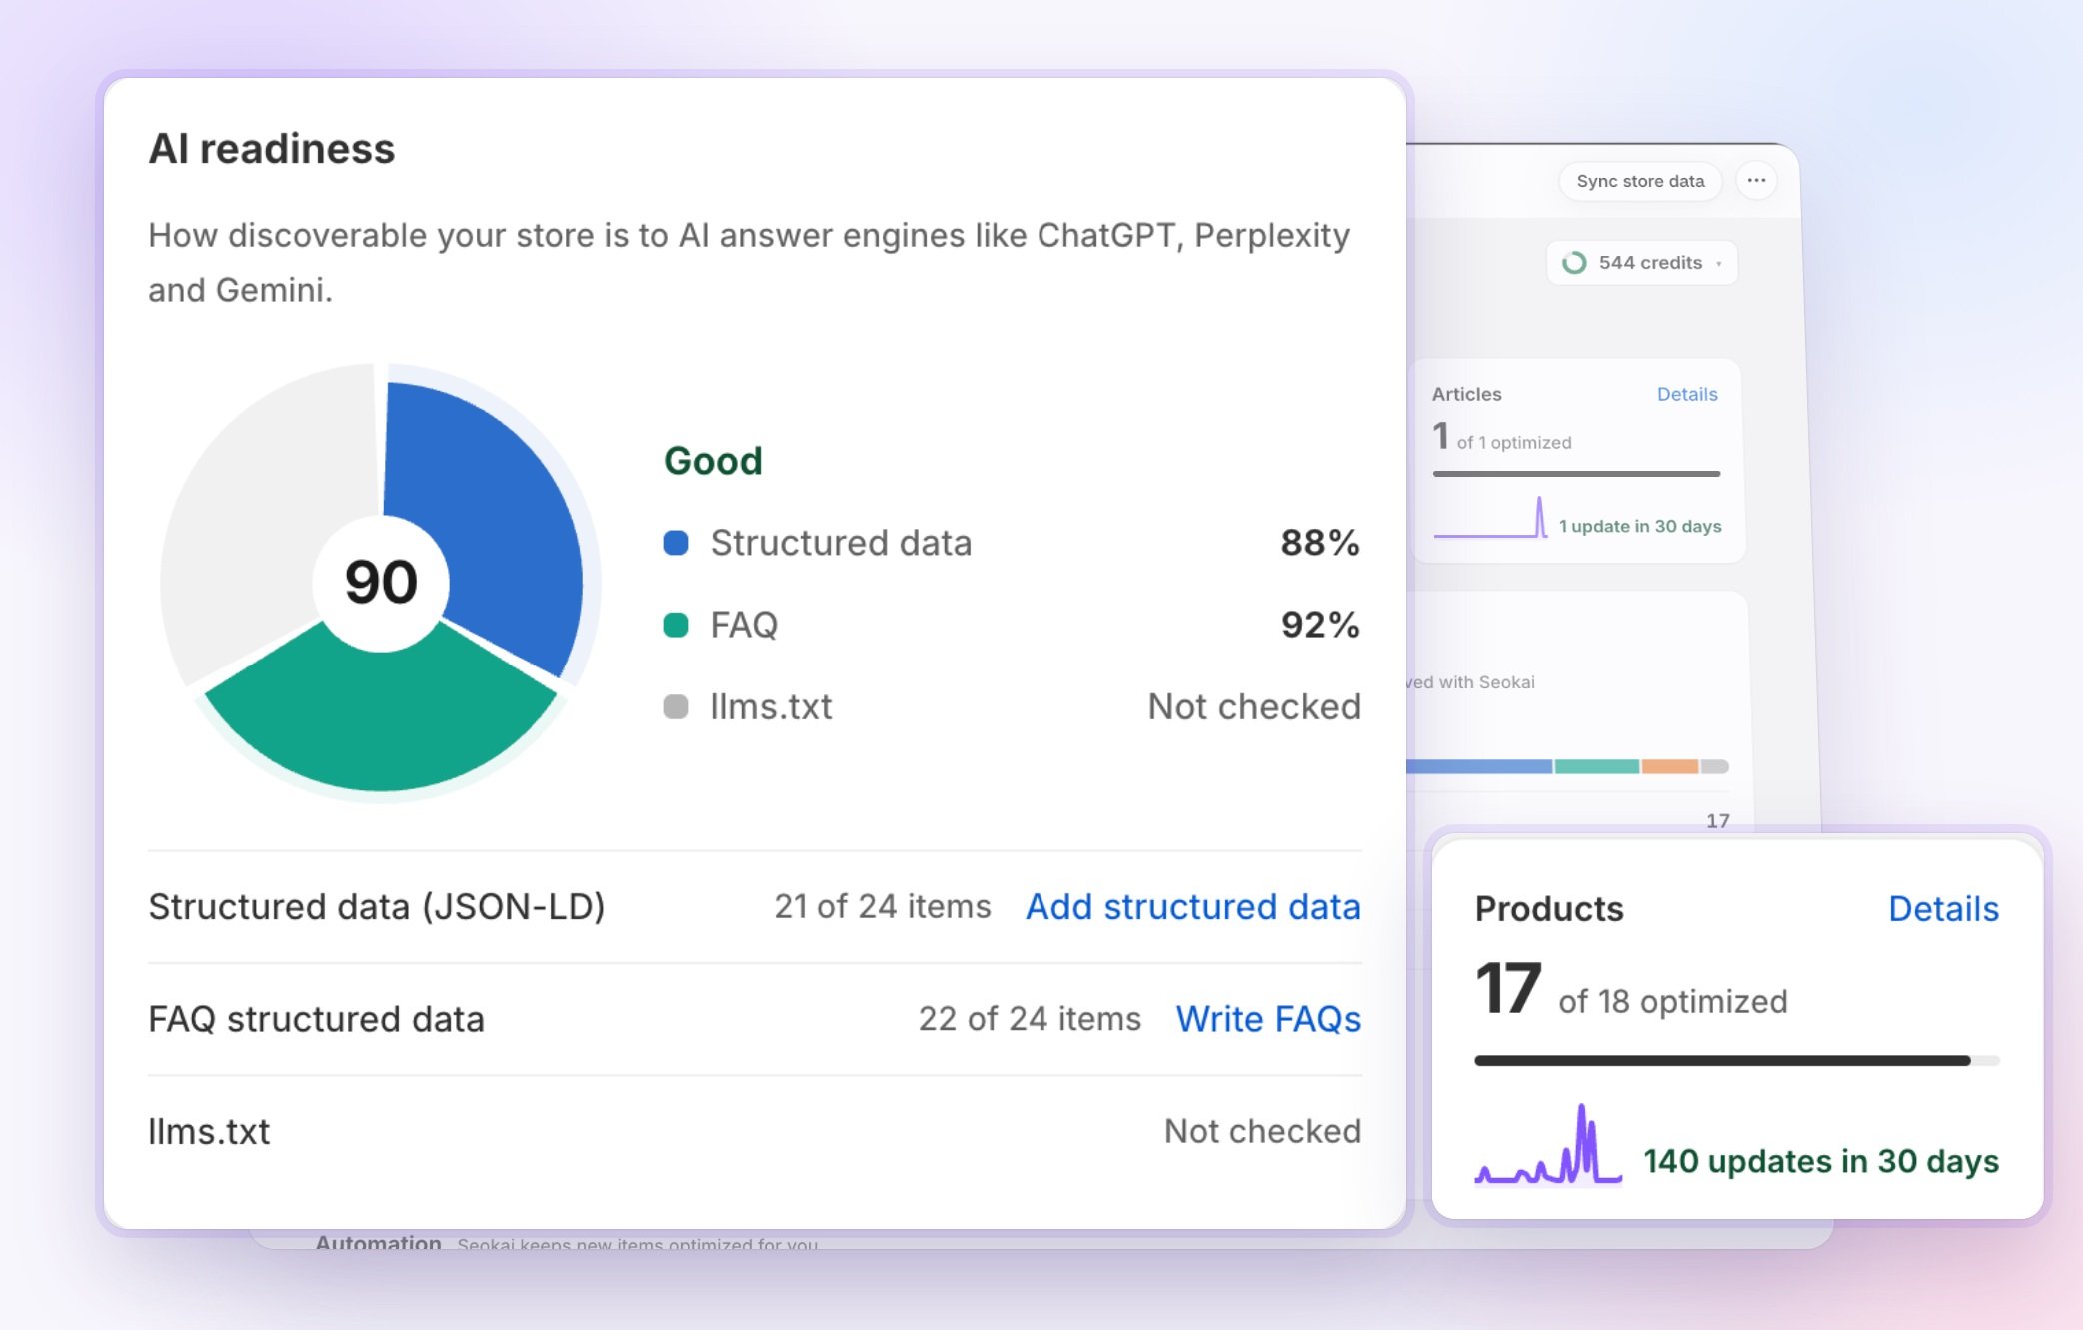Click 'Not checked' in llms.txt bottom row
Screen dimensions: 2083x1330
(x=1262, y=1131)
